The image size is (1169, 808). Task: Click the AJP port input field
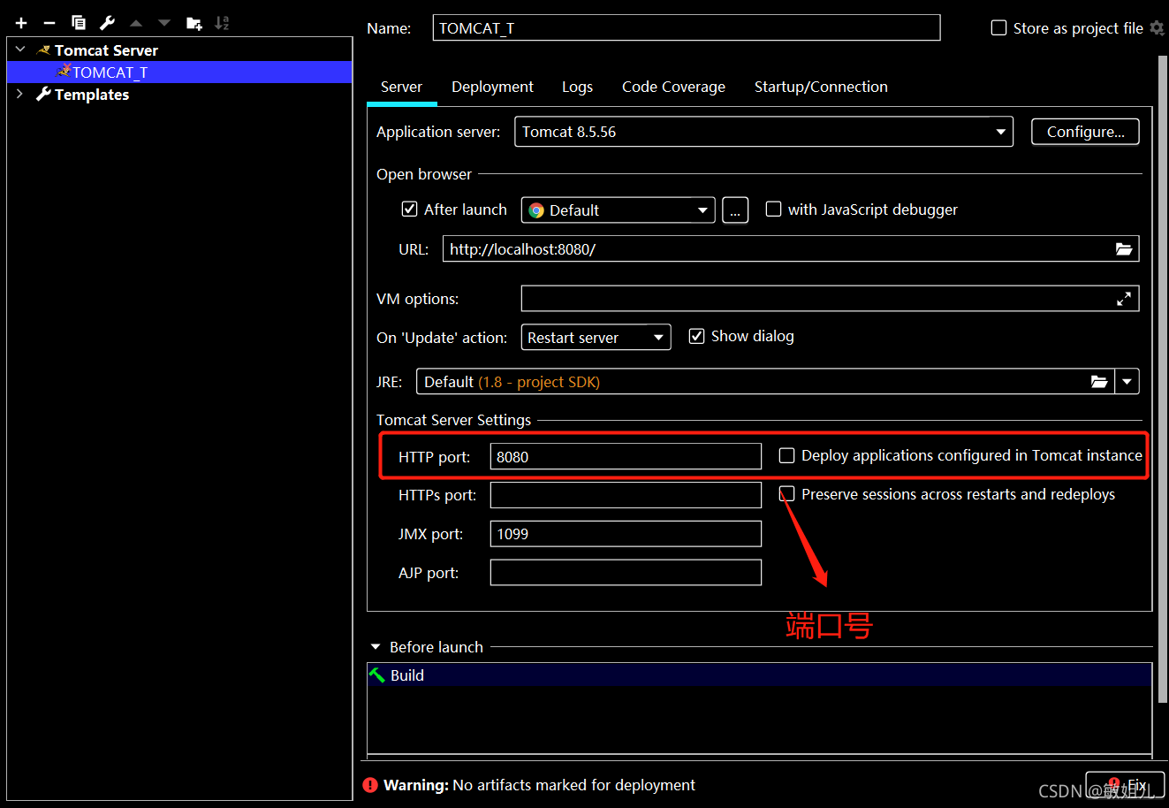(x=626, y=573)
